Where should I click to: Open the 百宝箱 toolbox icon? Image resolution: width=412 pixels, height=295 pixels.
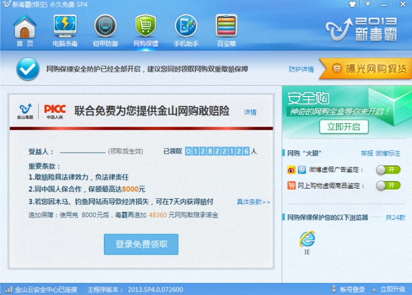tap(226, 30)
